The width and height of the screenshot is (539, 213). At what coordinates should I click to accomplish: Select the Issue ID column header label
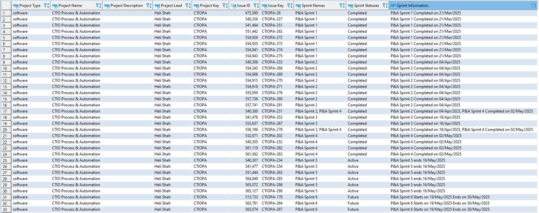244,5
